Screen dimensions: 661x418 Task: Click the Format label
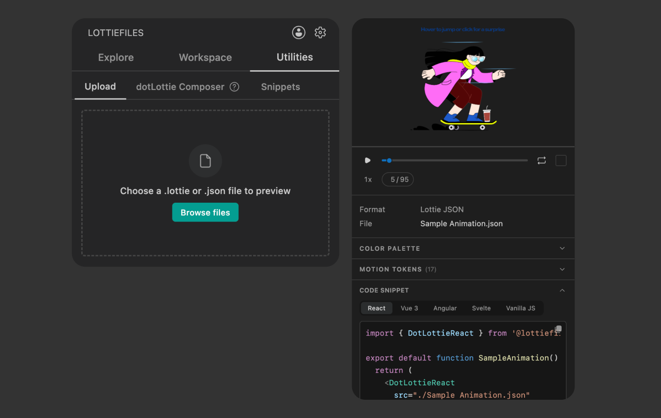[372, 210]
